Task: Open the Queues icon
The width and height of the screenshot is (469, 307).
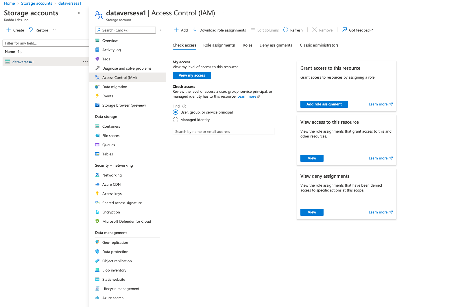Action: pyautogui.click(x=97, y=145)
